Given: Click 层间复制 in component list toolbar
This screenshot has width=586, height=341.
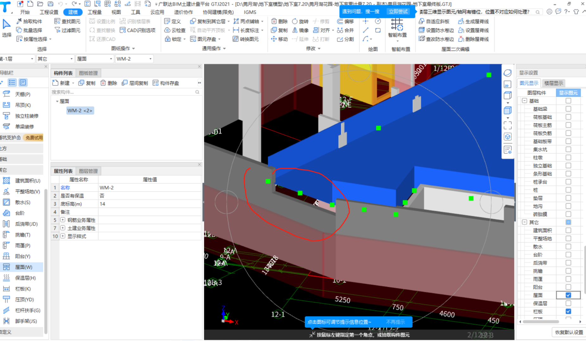Looking at the screenshot, I should pos(135,83).
